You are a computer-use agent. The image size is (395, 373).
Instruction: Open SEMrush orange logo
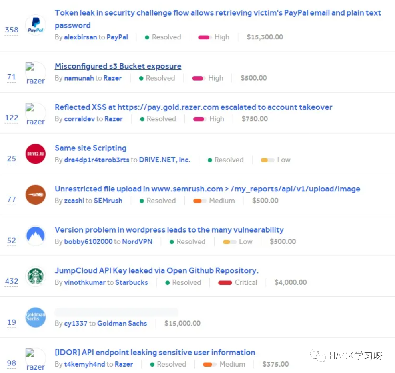tap(36, 195)
